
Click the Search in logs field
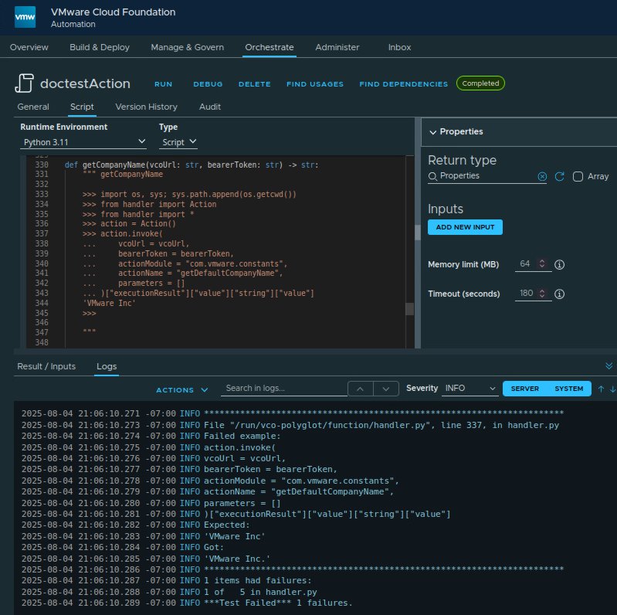(283, 388)
